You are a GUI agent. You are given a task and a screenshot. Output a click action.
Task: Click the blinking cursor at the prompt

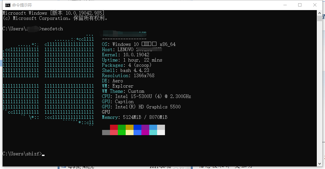[43, 154]
